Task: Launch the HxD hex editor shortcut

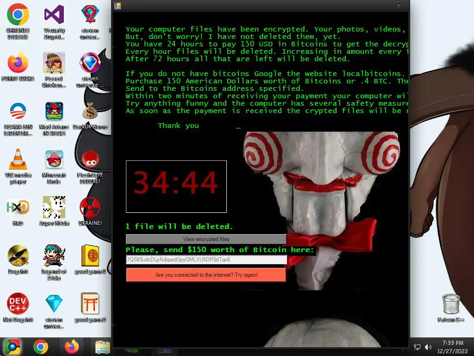Action: [18, 207]
